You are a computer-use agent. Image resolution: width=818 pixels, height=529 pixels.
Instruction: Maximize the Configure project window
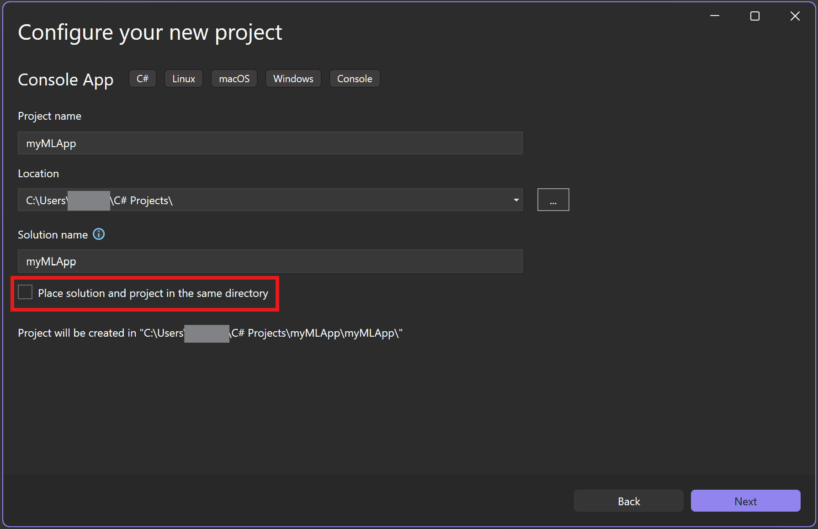pyautogui.click(x=754, y=16)
